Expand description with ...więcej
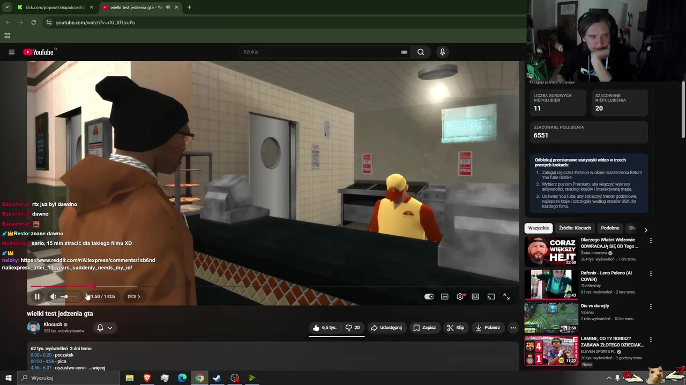The image size is (686, 385). point(97,368)
